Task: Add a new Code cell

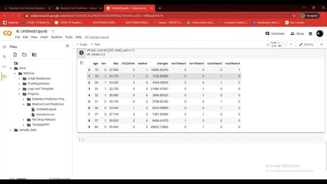Action: 82,44
